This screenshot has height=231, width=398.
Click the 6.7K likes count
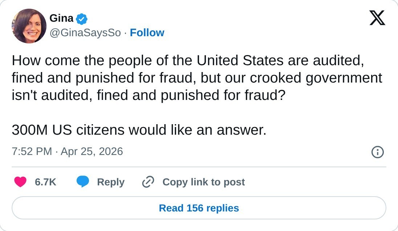tap(45, 182)
